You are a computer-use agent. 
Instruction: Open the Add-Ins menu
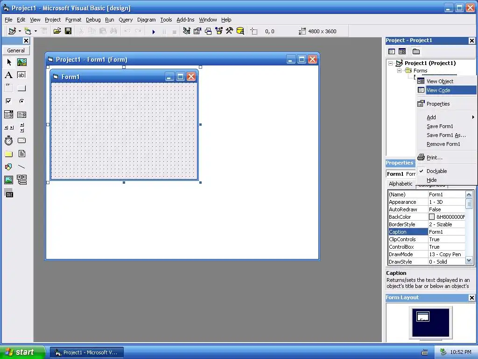[x=185, y=20]
